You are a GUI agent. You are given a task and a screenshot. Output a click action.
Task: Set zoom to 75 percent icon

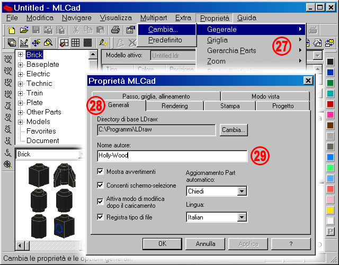[8, 106]
